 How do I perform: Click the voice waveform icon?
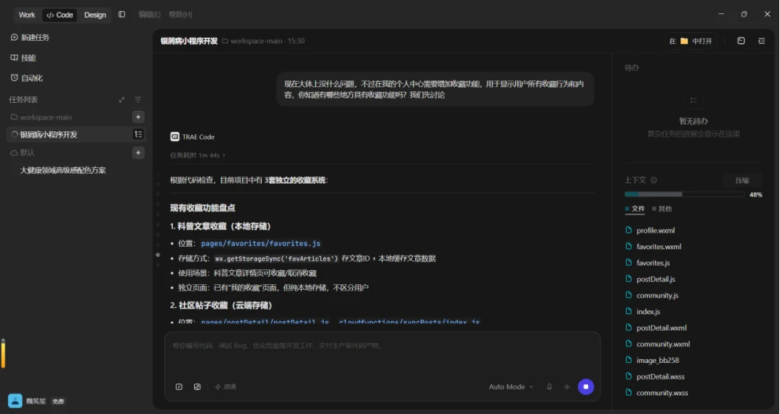(x=567, y=387)
